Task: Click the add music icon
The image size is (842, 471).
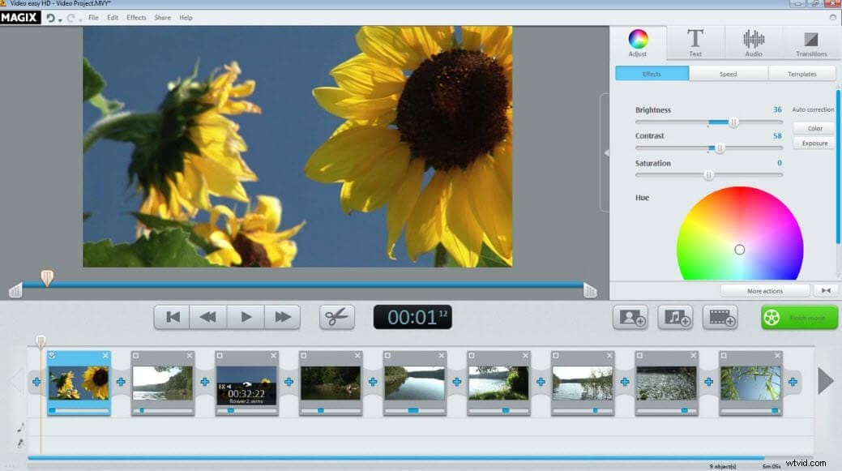Action: point(675,317)
